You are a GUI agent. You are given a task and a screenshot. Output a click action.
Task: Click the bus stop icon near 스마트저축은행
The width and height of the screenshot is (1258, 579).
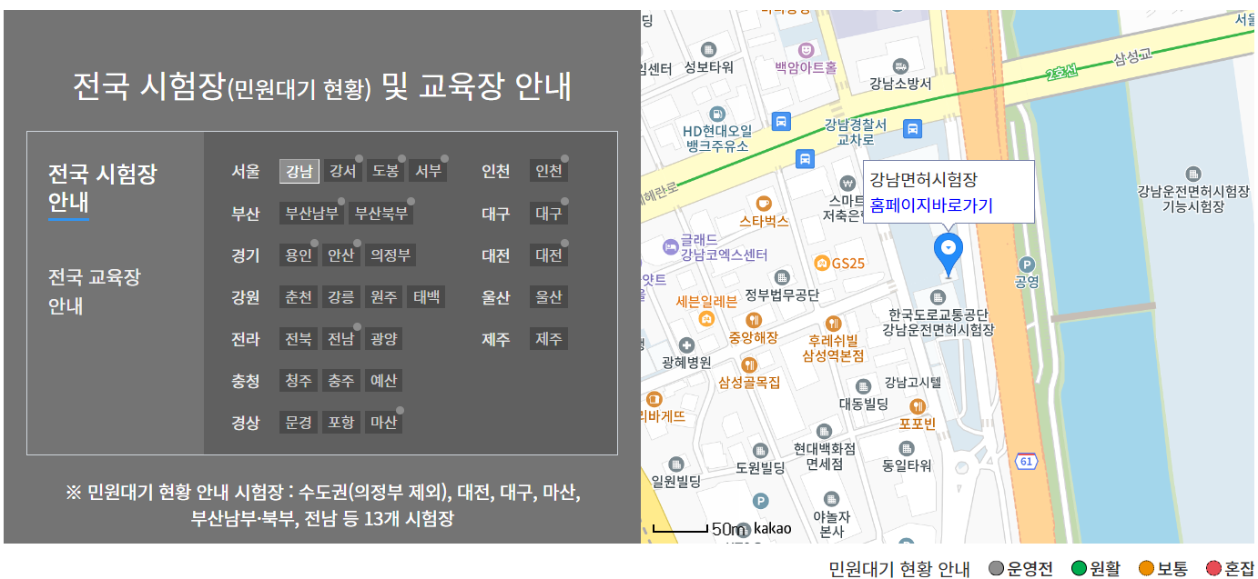(805, 160)
